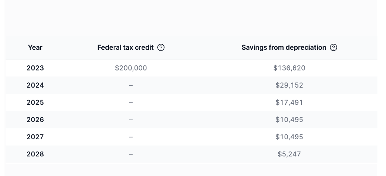The image size is (386, 176).
Task: Click the $17,491 depreciation savings value
Action: click(289, 102)
